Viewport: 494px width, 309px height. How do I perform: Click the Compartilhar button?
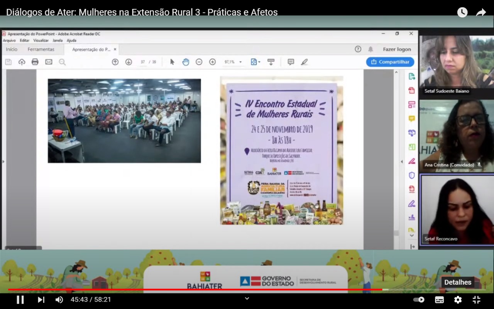pyautogui.click(x=390, y=62)
